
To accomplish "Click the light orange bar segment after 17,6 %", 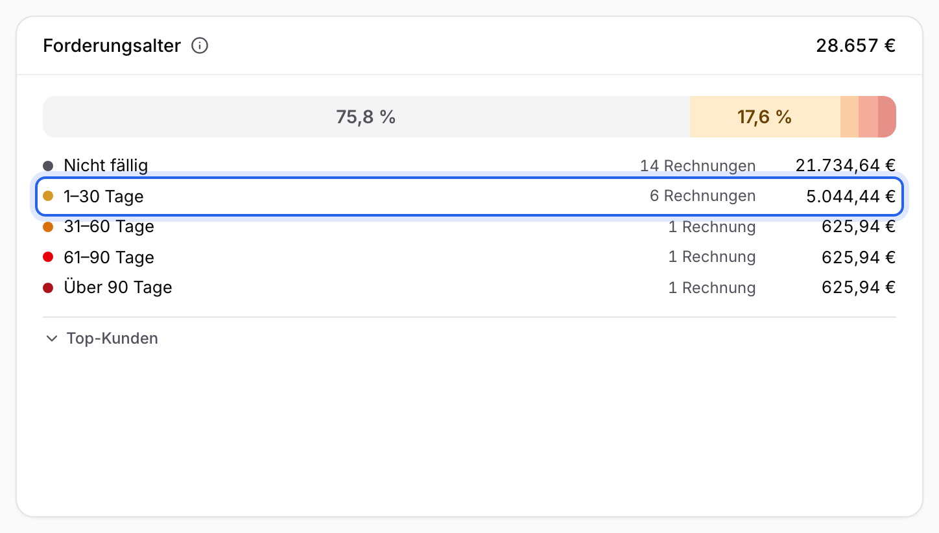I will pyautogui.click(x=850, y=117).
